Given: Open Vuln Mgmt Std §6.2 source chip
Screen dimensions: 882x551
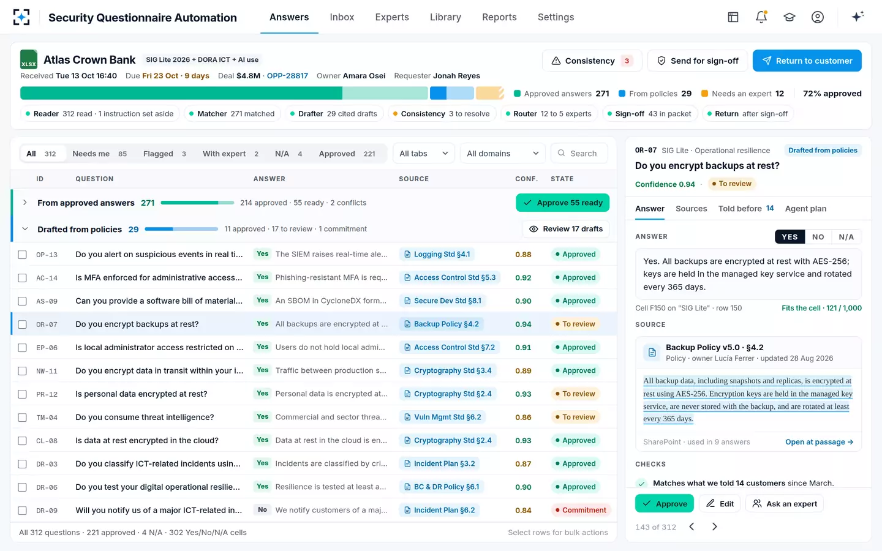Looking at the screenshot, I should [443, 417].
